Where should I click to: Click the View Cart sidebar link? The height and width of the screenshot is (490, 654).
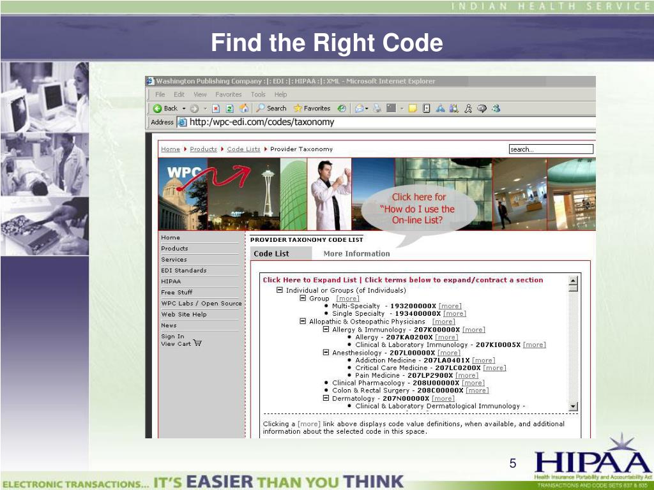[x=176, y=344]
